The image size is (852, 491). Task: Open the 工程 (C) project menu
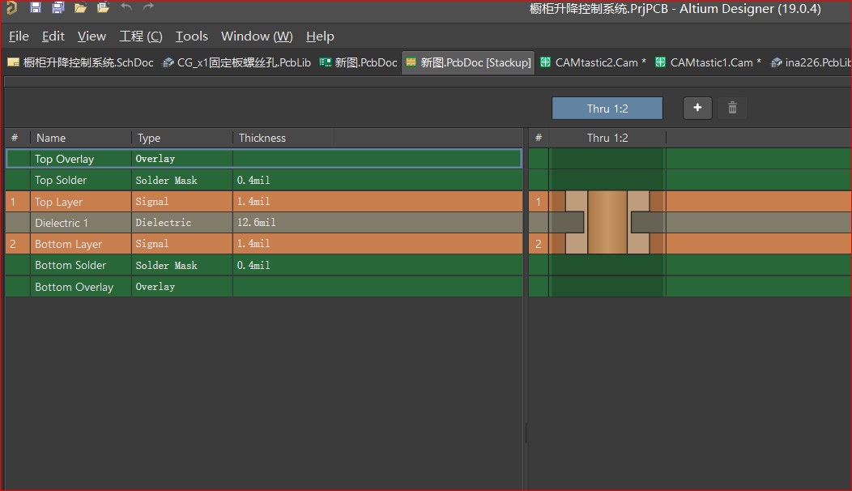tap(141, 36)
